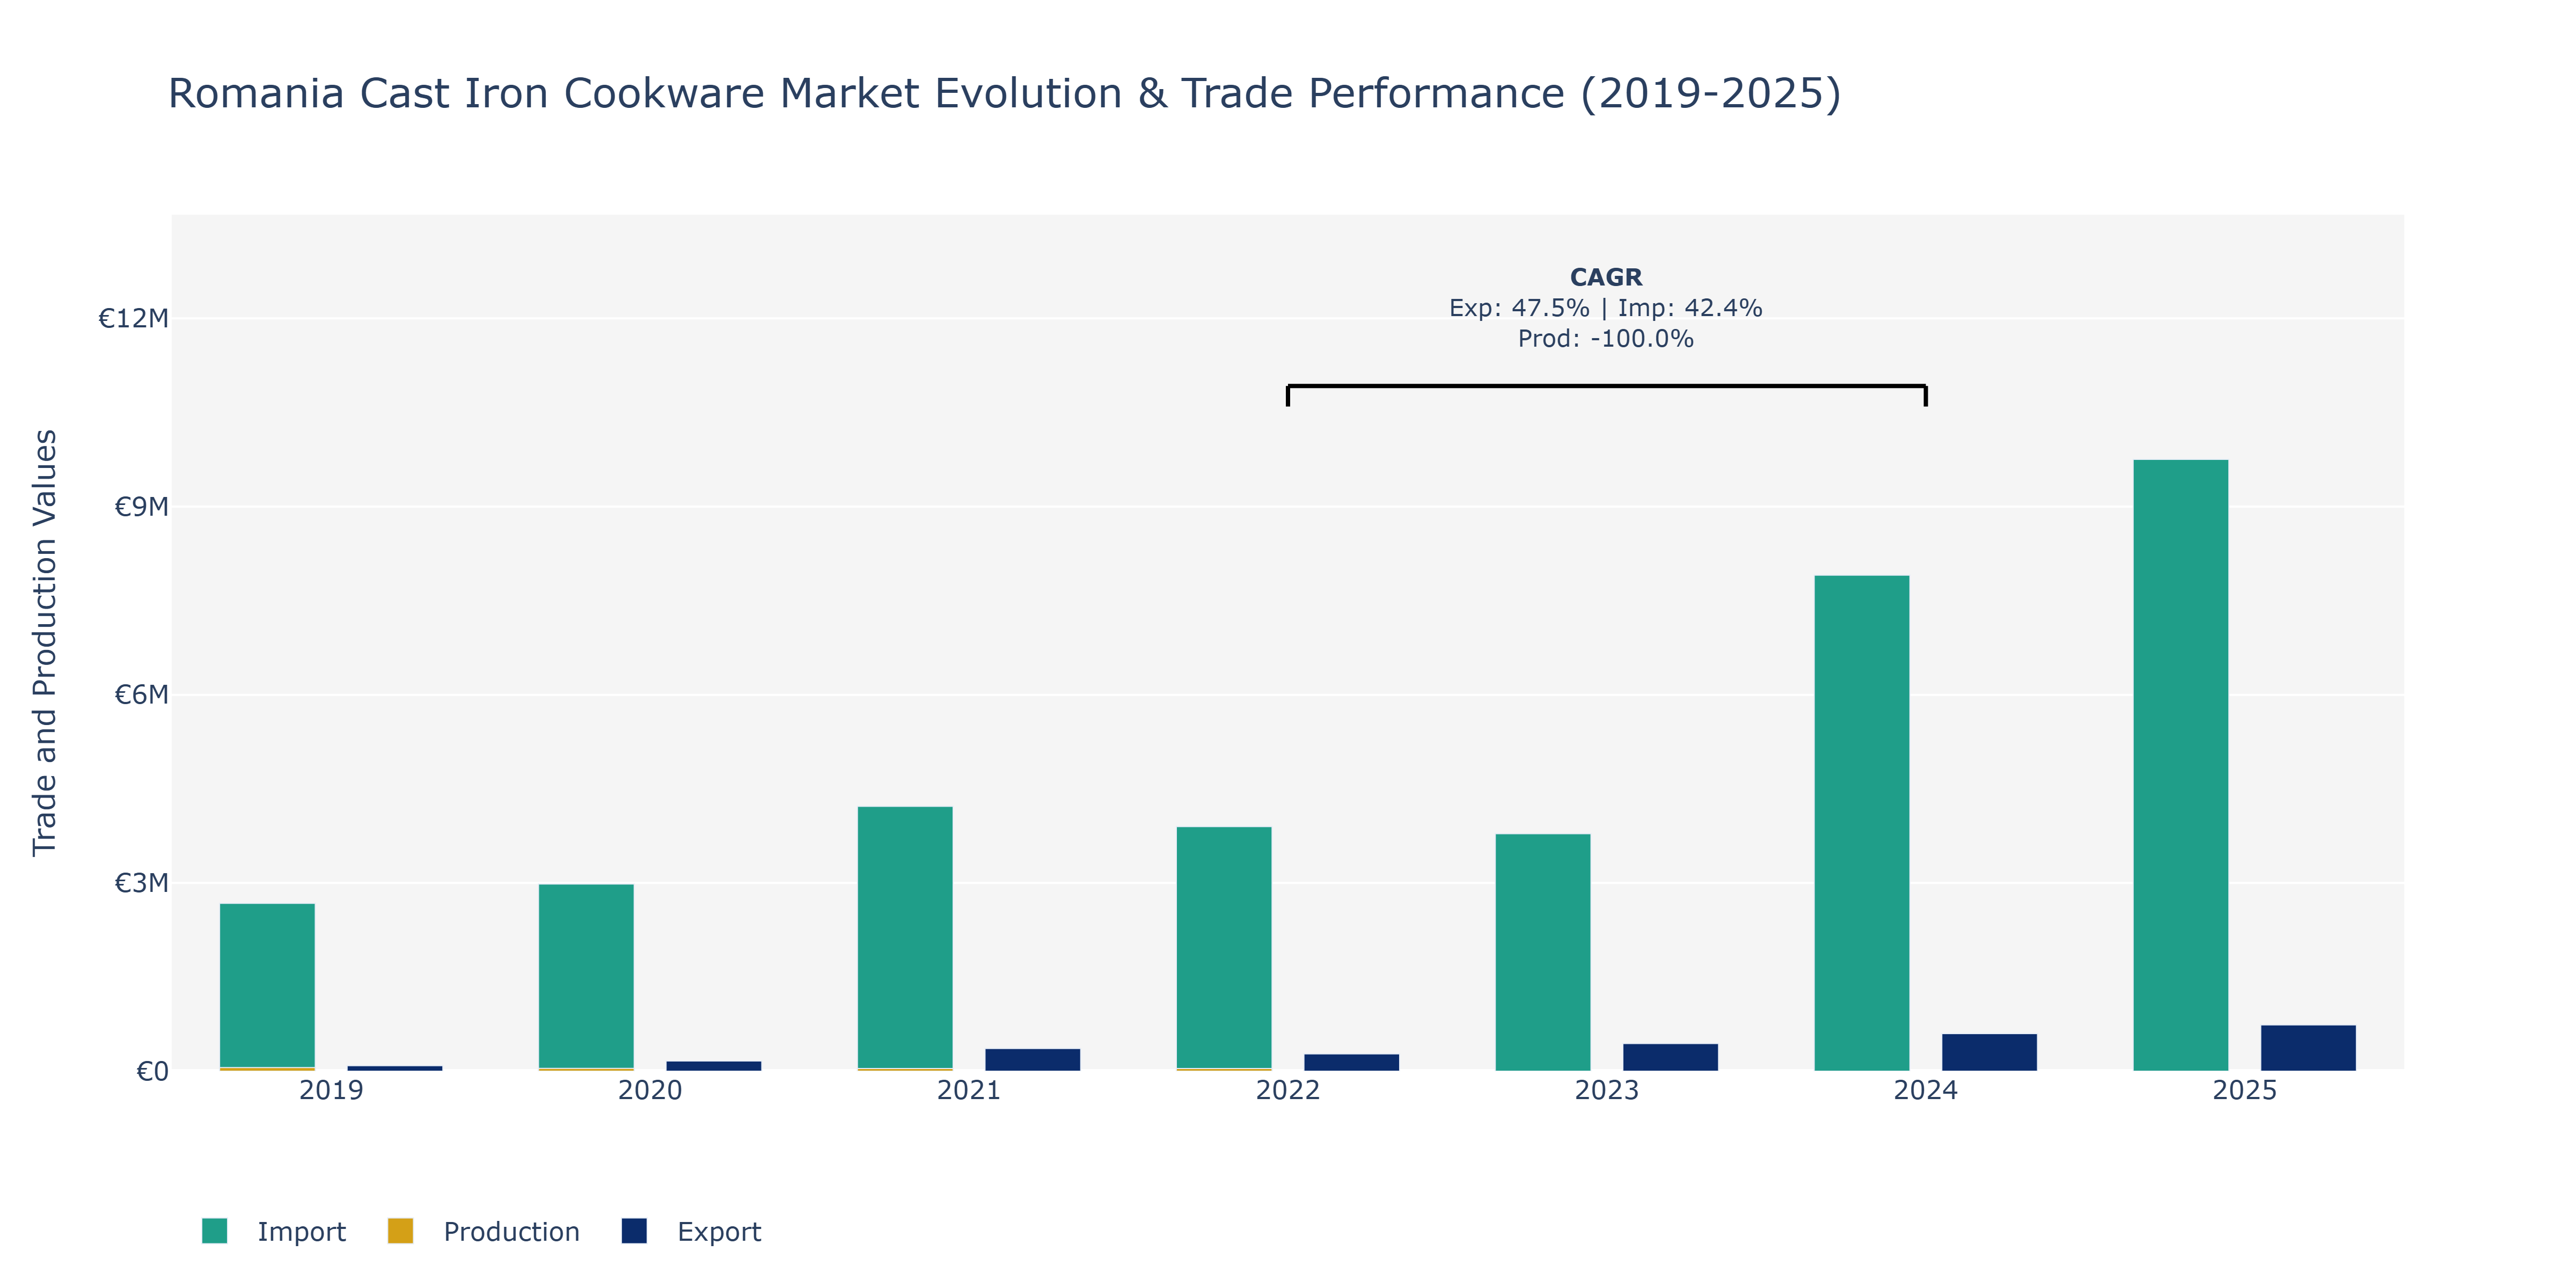
Task: Click the chart title text
Action: point(1004,93)
